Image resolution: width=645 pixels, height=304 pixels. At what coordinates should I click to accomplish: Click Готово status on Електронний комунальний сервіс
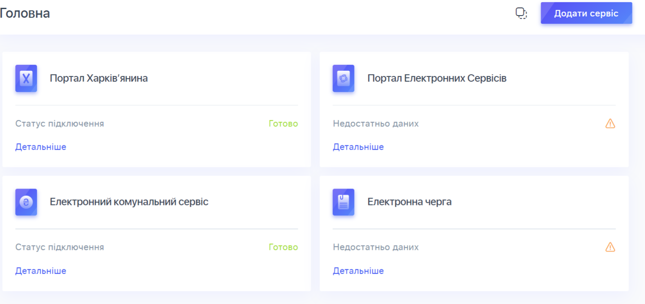(283, 247)
